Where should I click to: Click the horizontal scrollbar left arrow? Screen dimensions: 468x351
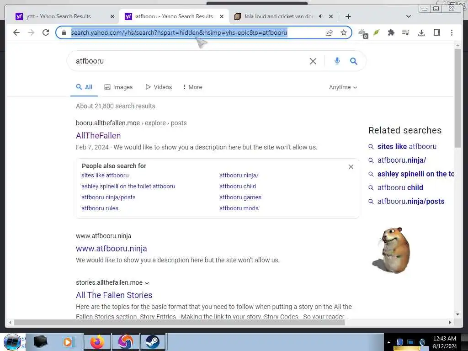pyautogui.click(x=11, y=322)
